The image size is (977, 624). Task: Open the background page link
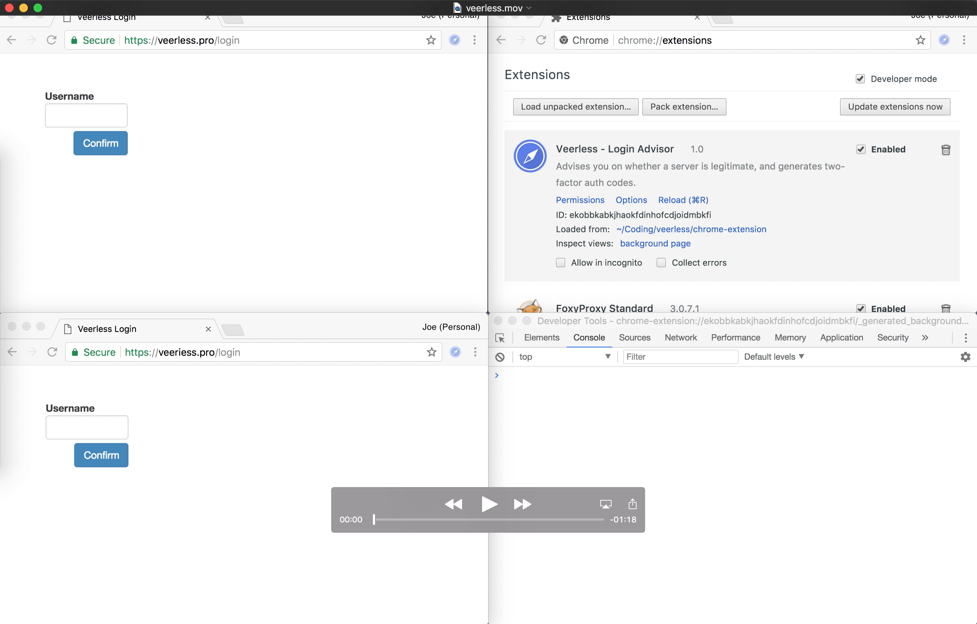click(655, 243)
